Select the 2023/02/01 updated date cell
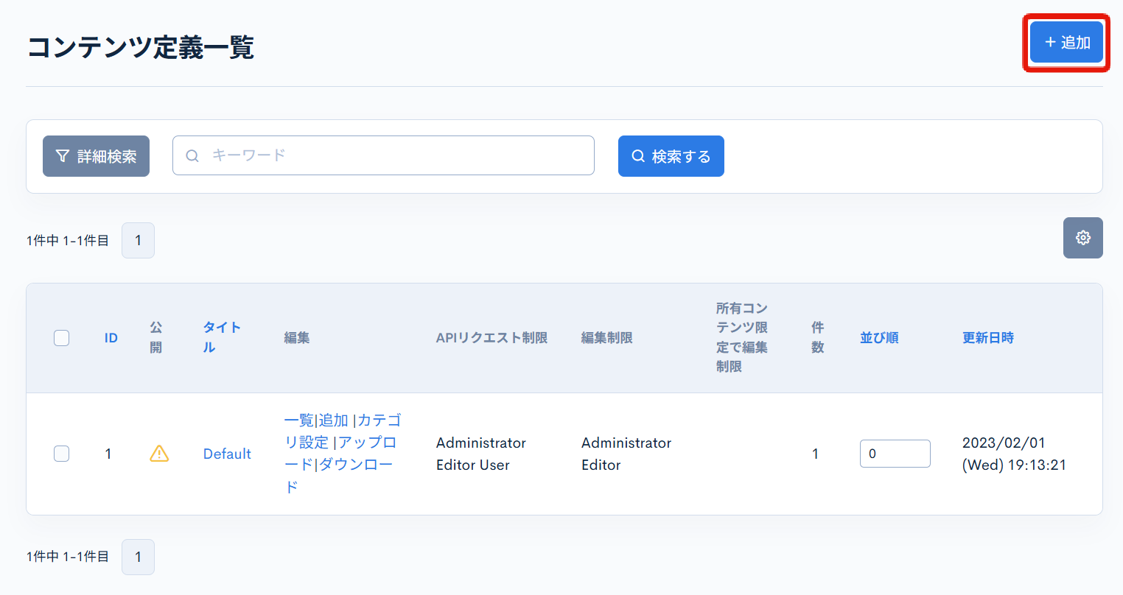 (1014, 454)
